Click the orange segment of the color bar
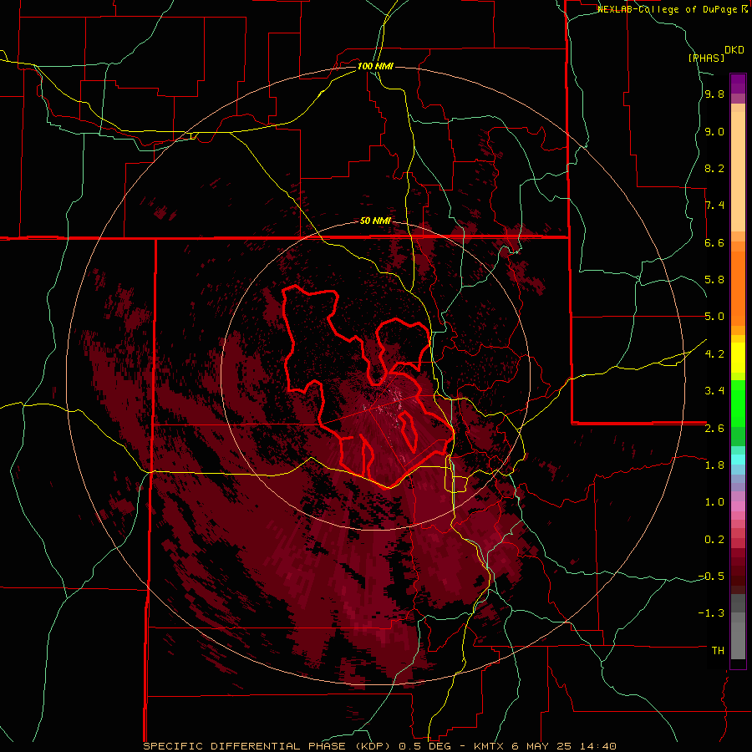This screenshot has height=752, width=752. (738, 288)
